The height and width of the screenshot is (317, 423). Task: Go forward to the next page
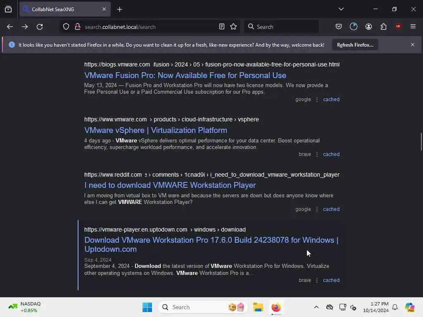[x=25, y=27]
